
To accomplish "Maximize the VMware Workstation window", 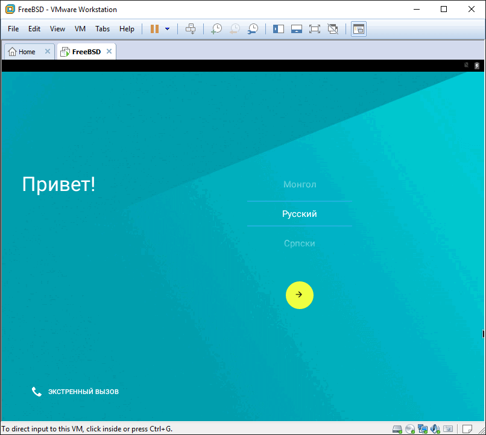I will (444, 9).
